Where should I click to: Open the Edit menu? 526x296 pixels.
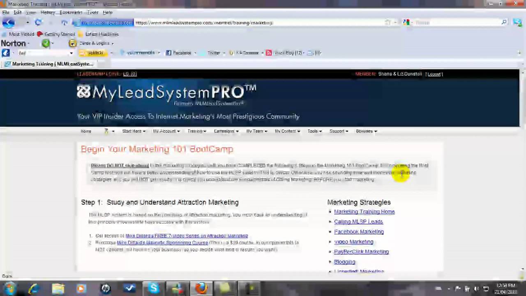[18, 12]
